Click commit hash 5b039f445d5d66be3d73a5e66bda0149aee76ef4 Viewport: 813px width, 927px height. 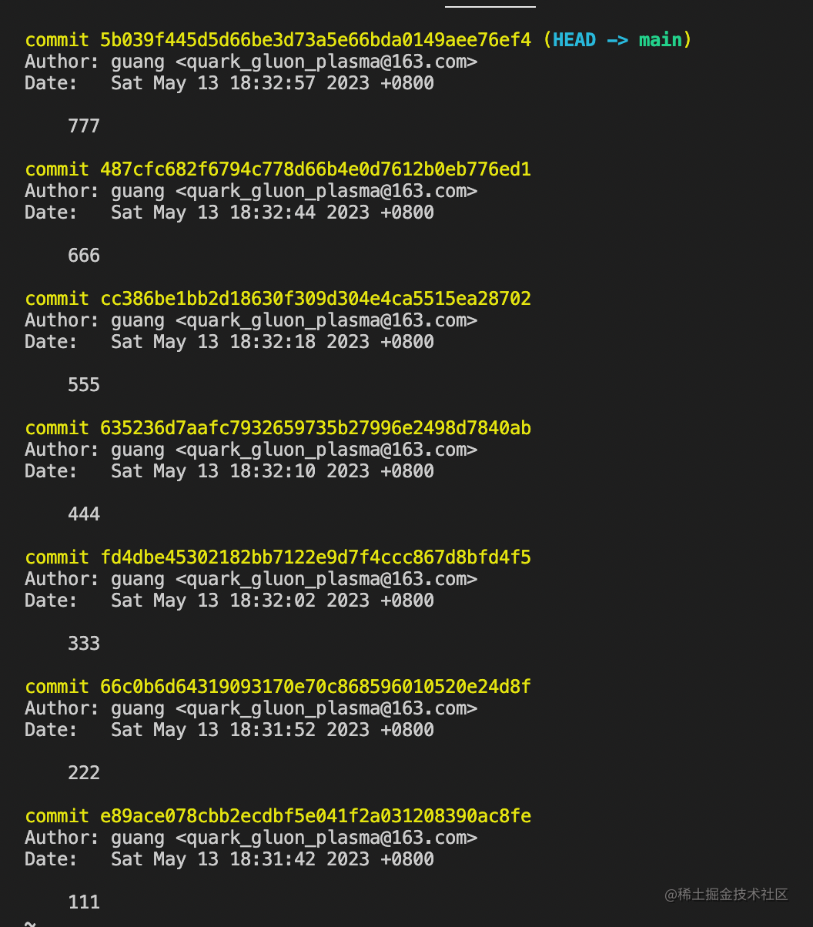pos(316,40)
